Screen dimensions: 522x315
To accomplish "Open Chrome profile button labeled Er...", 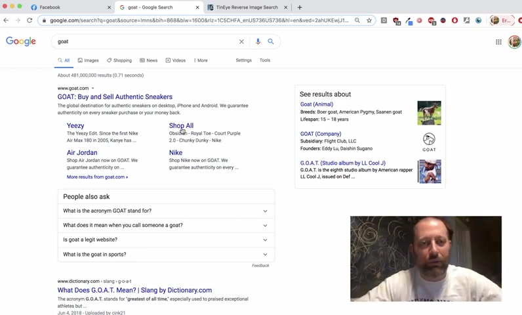I will 502,20.
